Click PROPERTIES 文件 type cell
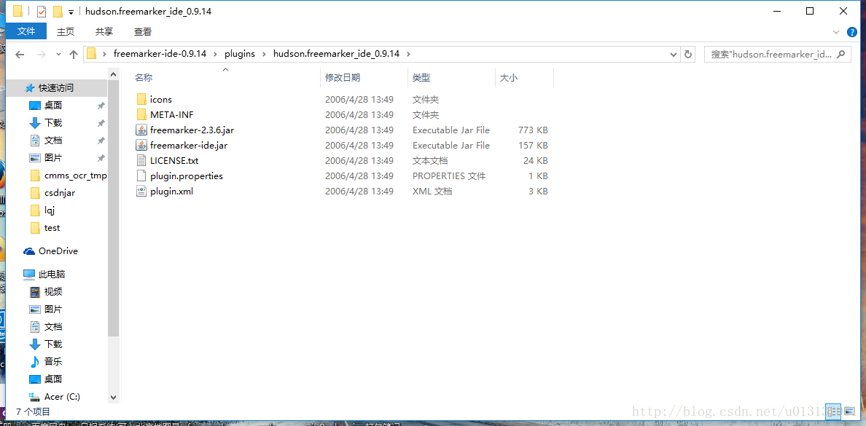The width and height of the screenshot is (866, 426). (448, 176)
